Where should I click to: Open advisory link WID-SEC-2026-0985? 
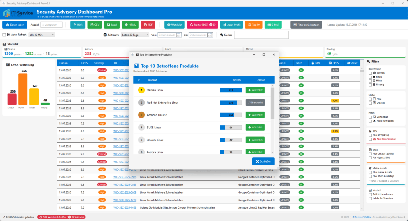125,177
